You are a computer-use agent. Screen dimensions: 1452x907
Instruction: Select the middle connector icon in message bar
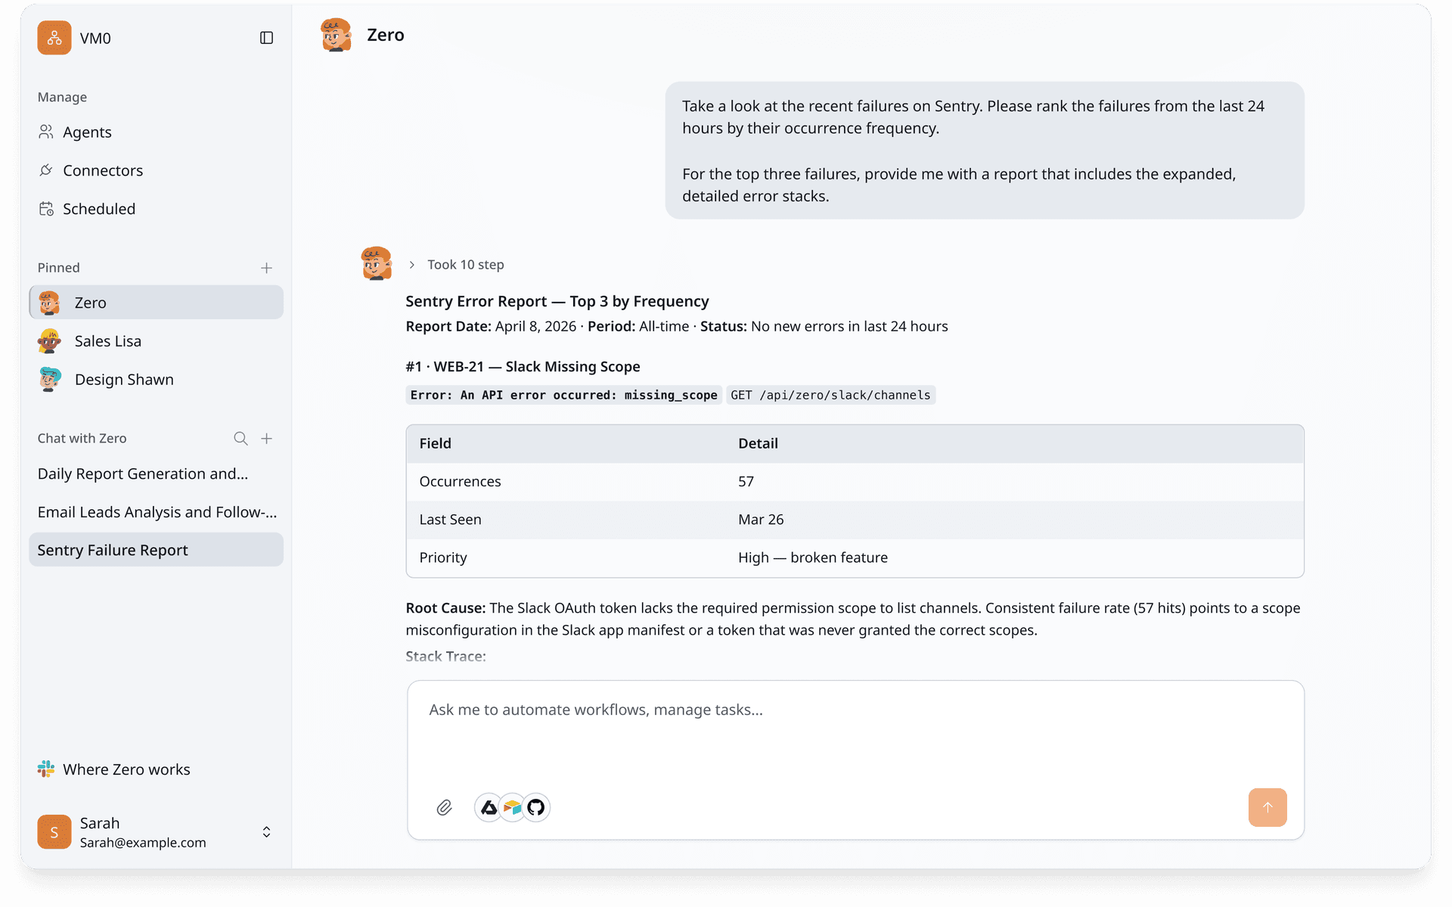[x=513, y=807]
